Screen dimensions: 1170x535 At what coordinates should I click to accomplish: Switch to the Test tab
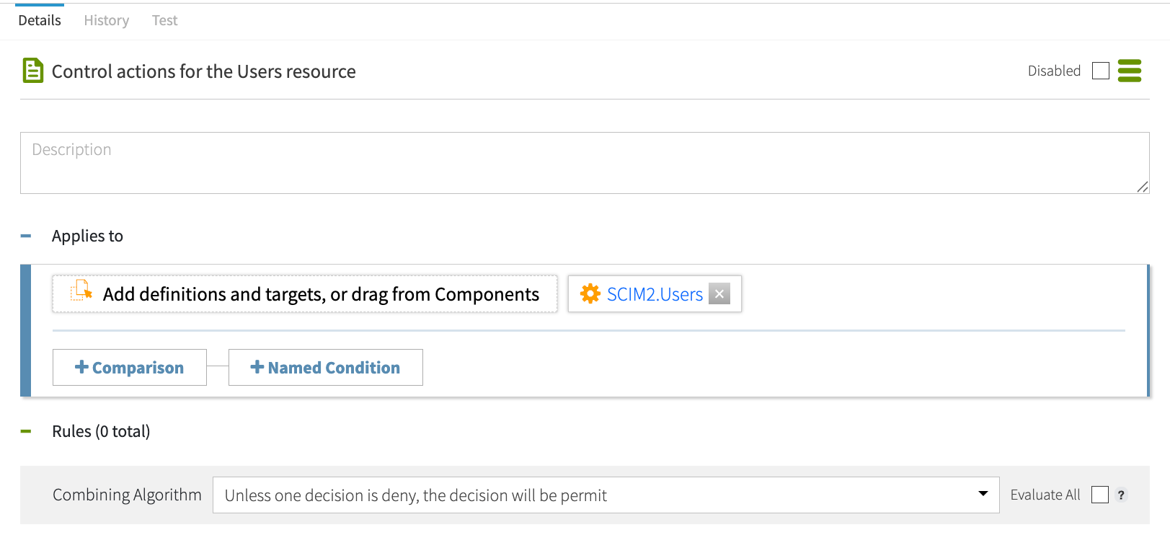click(x=164, y=20)
